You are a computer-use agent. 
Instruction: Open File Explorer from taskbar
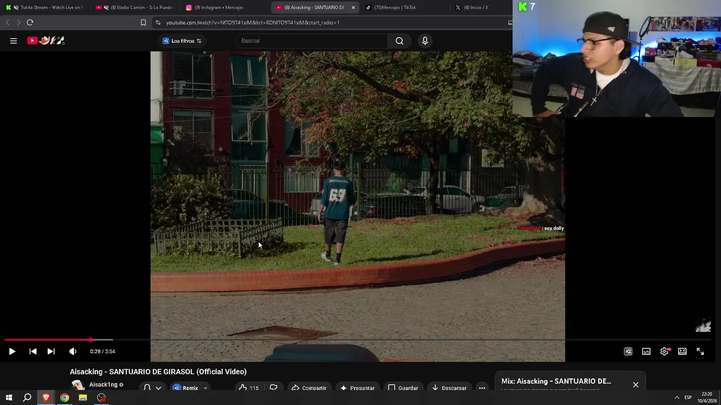(83, 398)
